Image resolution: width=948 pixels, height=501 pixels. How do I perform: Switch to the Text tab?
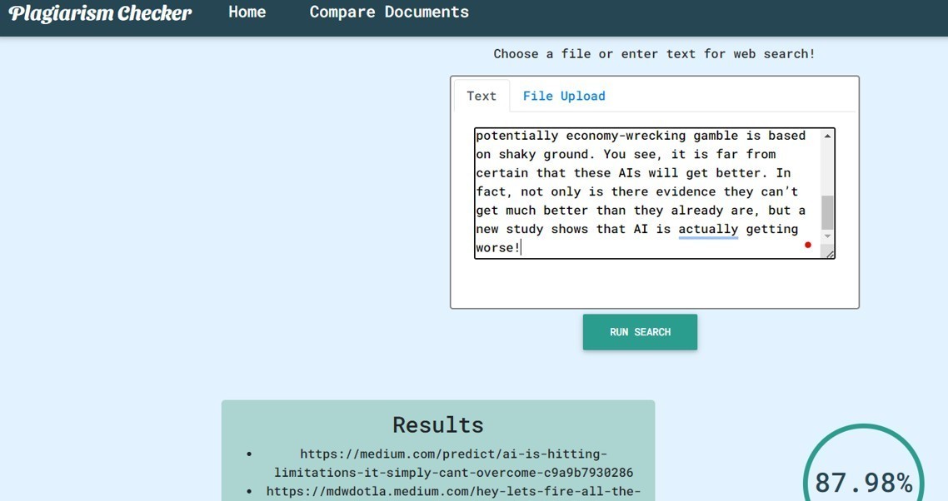(481, 96)
